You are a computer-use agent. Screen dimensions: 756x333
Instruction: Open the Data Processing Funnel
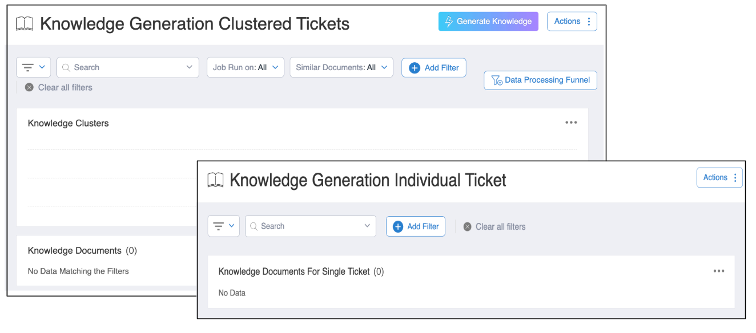[540, 80]
